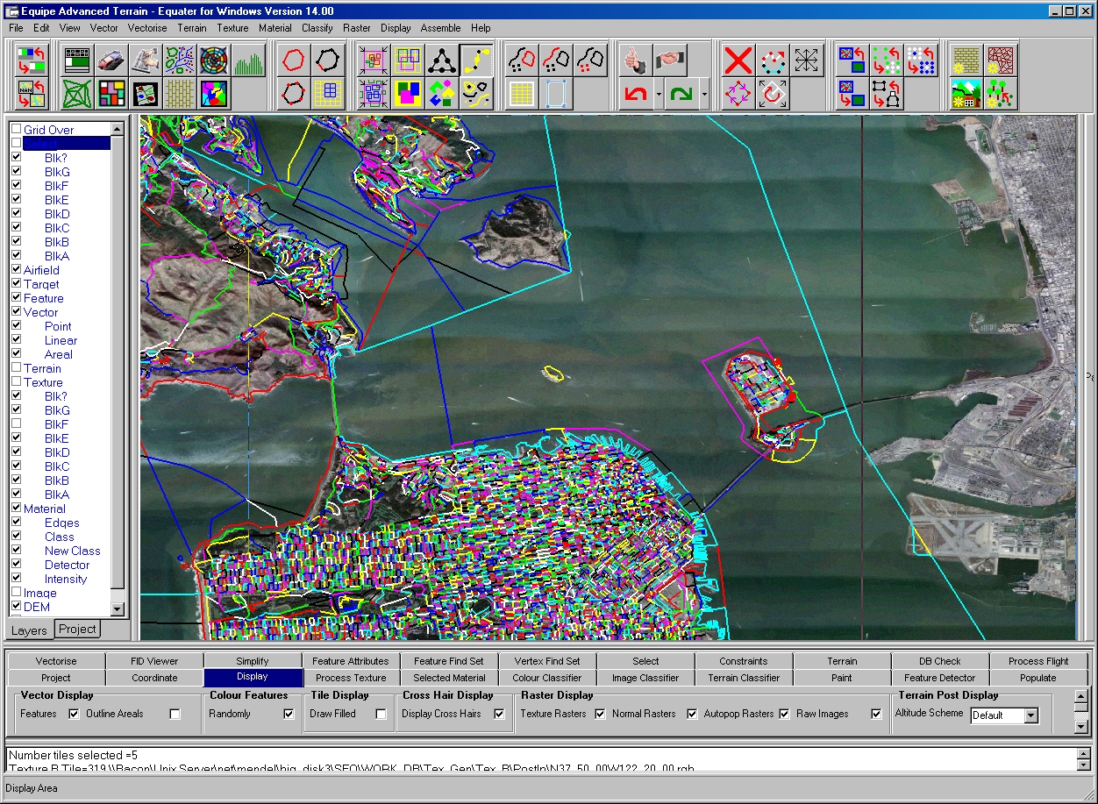Switch to the Project tab in the layers panel
This screenshot has height=804, width=1098.
click(77, 629)
